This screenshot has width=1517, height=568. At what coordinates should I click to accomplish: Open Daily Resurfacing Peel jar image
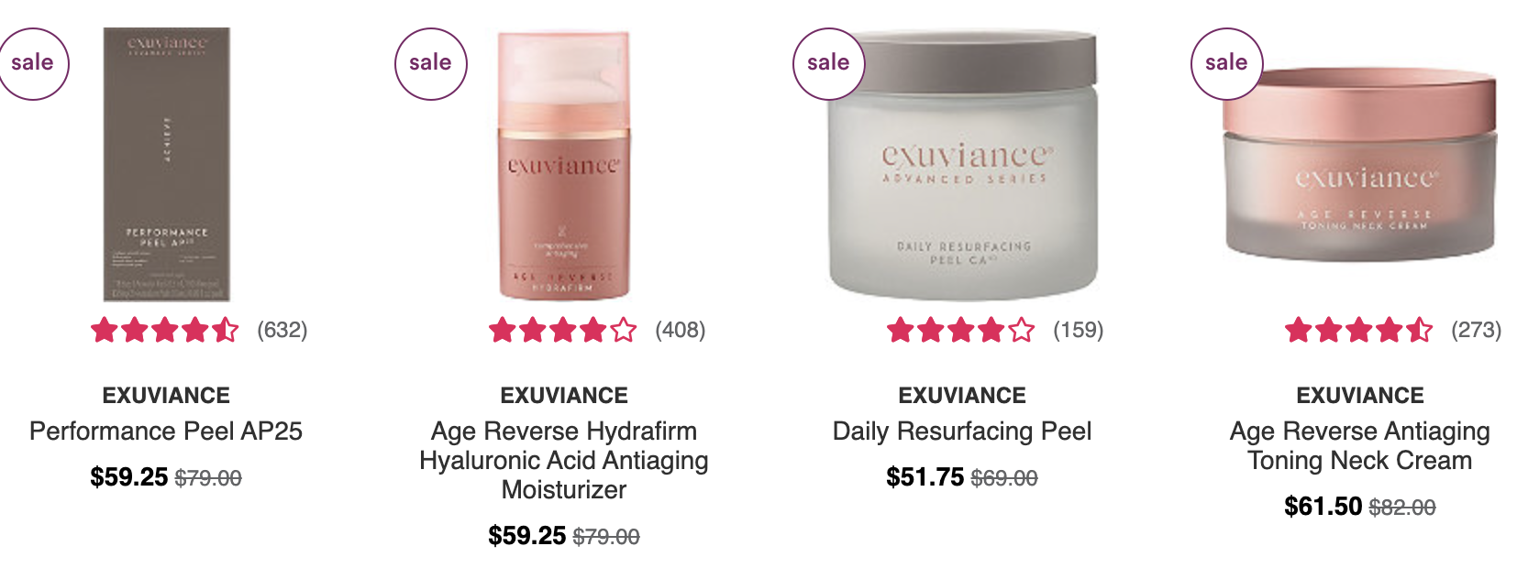pos(963,165)
